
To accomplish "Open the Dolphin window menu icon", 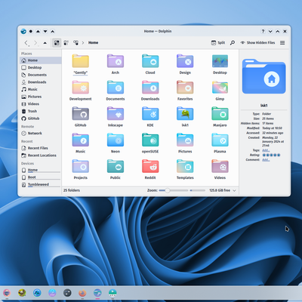I will 23,31.
